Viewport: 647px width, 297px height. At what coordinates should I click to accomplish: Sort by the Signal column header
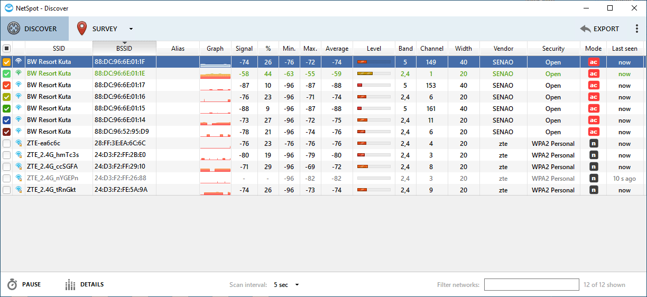pos(244,48)
